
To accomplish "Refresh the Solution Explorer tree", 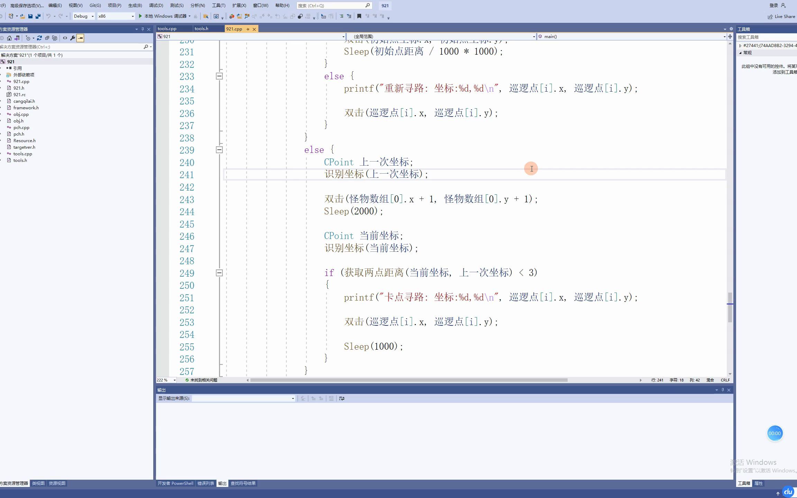I will tap(40, 38).
